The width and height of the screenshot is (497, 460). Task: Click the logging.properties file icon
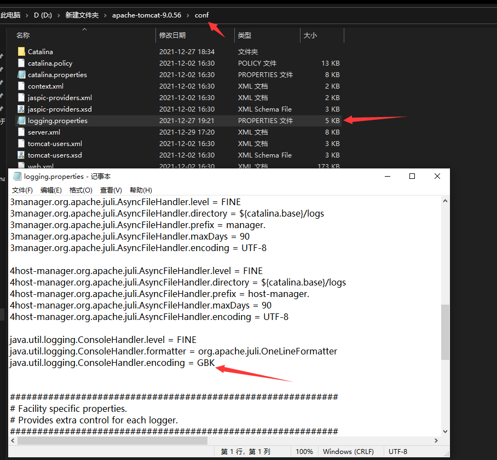pos(20,120)
